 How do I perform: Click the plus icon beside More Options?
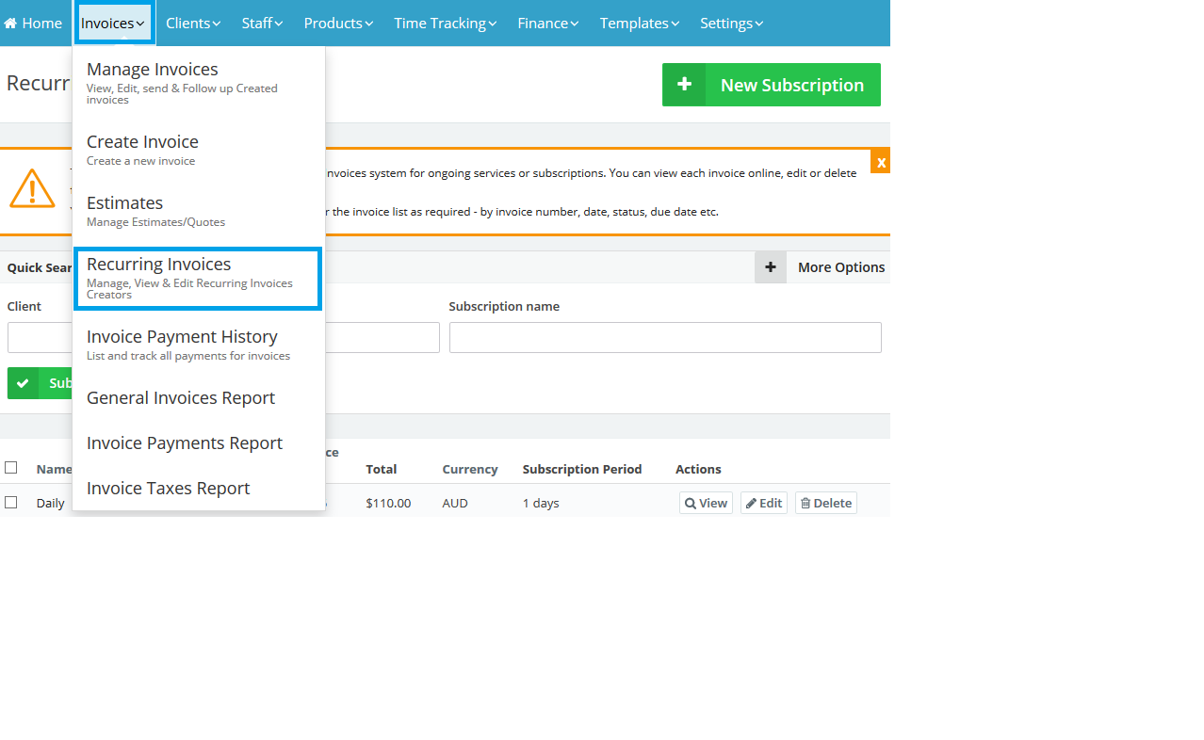[x=770, y=267]
